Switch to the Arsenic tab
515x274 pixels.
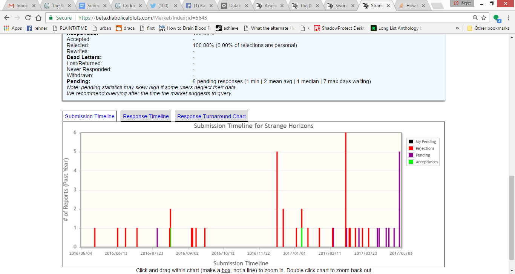point(270,6)
